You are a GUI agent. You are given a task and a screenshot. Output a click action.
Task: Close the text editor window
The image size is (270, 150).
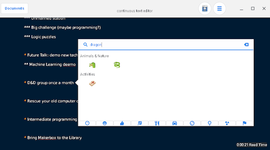click(x=264, y=8)
